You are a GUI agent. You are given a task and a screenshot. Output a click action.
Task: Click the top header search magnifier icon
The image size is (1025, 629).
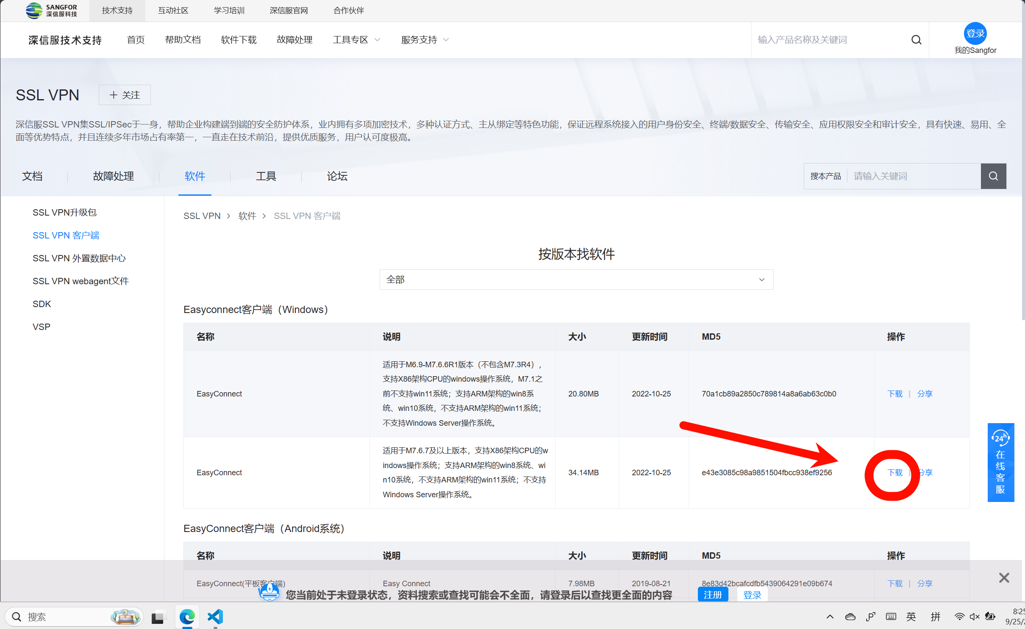[x=916, y=40]
